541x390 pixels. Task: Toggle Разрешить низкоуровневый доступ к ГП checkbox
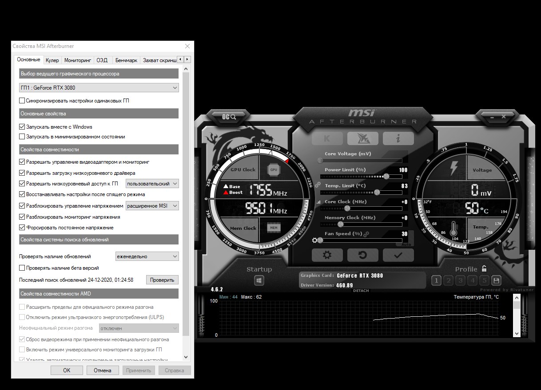22,184
